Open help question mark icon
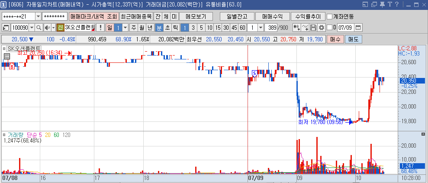The width and height of the screenshot is (428, 183). 396,4
